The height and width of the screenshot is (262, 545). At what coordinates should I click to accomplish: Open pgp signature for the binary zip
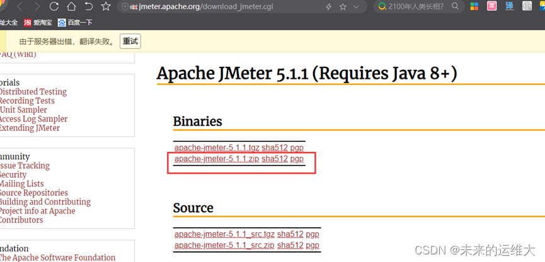click(x=297, y=159)
